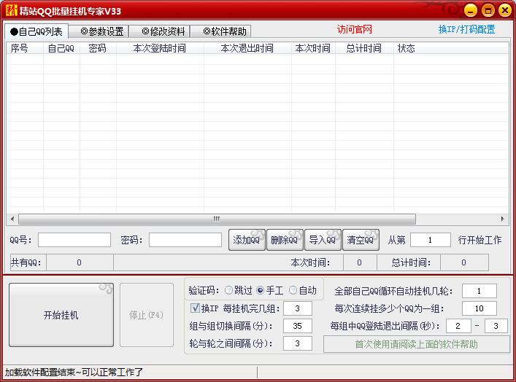516x382 pixels.
Task: Click the 总计时间 summary value
Action: point(463,262)
